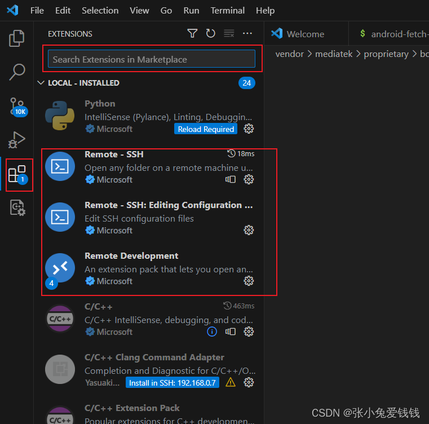429x424 pixels.
Task: Open the File menu
Action: pyautogui.click(x=37, y=10)
